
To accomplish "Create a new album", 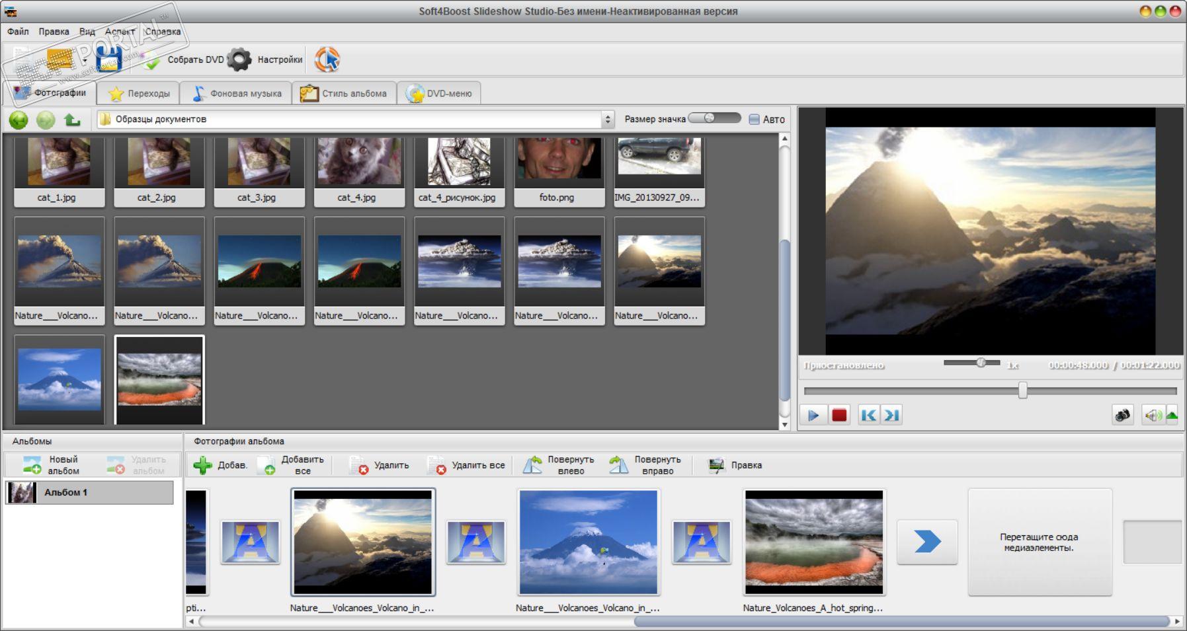I will click(x=52, y=465).
